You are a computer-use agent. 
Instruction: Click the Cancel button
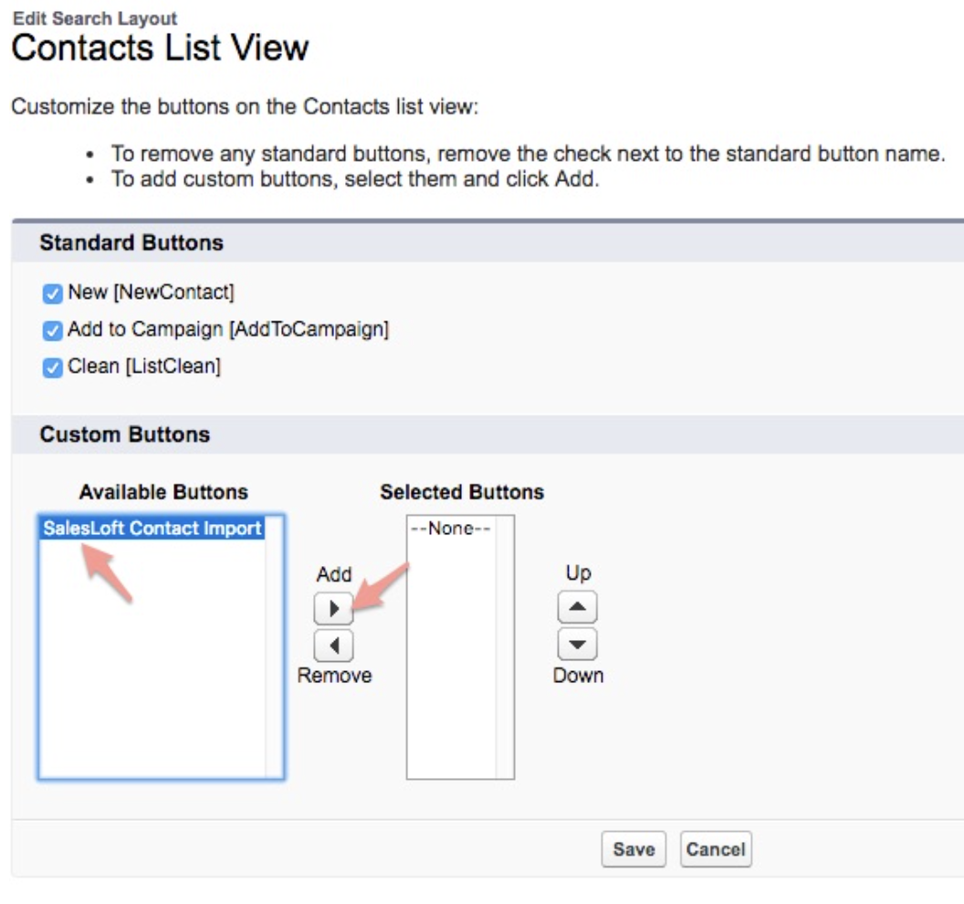point(716,849)
